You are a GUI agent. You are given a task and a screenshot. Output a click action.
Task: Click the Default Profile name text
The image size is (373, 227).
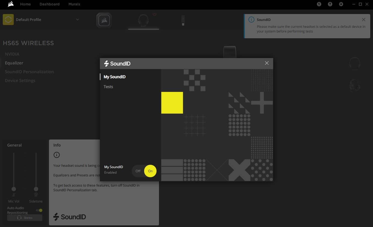click(29, 20)
